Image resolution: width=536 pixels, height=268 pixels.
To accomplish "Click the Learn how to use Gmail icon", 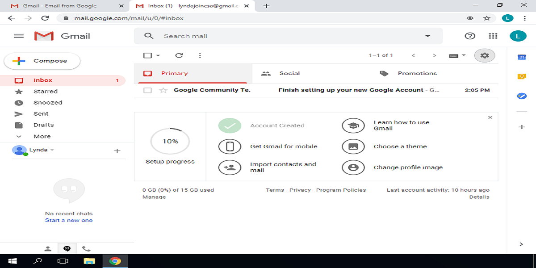I will (x=353, y=126).
